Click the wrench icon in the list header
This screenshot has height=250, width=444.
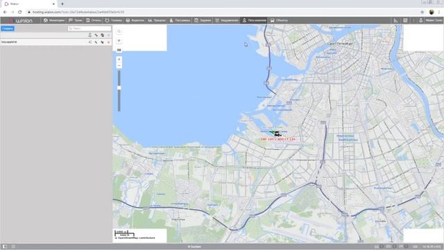pos(96,35)
